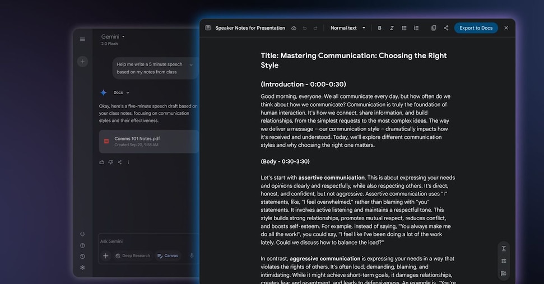Click the cloud saved status icon
544x284 pixels.
point(294,28)
